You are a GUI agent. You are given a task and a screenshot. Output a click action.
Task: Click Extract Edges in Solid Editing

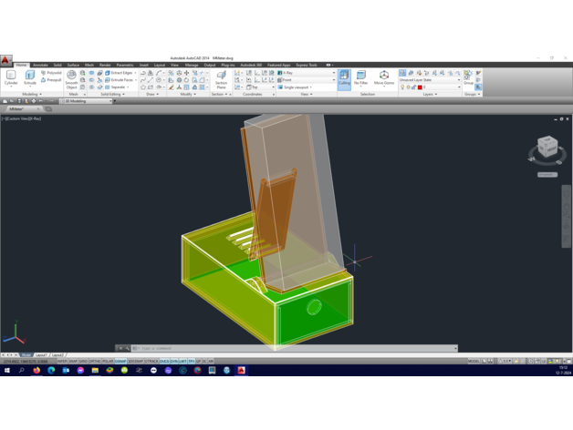[x=120, y=73]
